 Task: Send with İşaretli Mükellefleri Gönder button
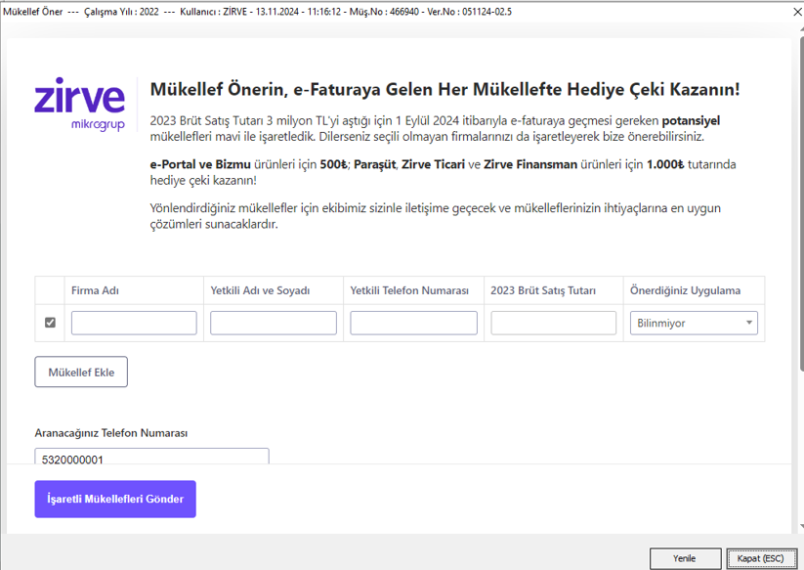[115, 499]
